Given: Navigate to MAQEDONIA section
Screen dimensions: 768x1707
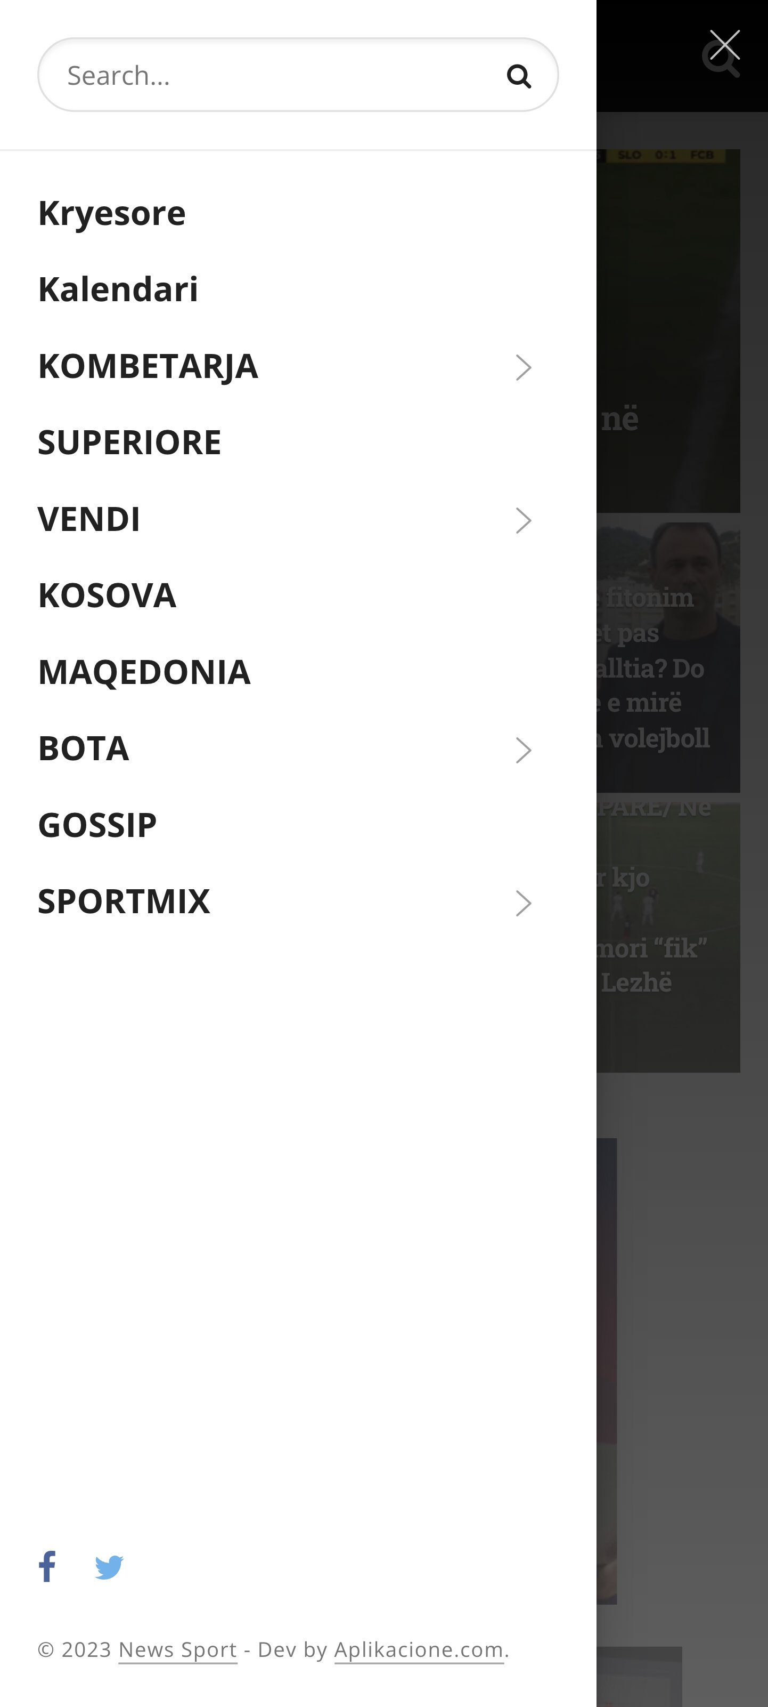Looking at the screenshot, I should click(144, 672).
